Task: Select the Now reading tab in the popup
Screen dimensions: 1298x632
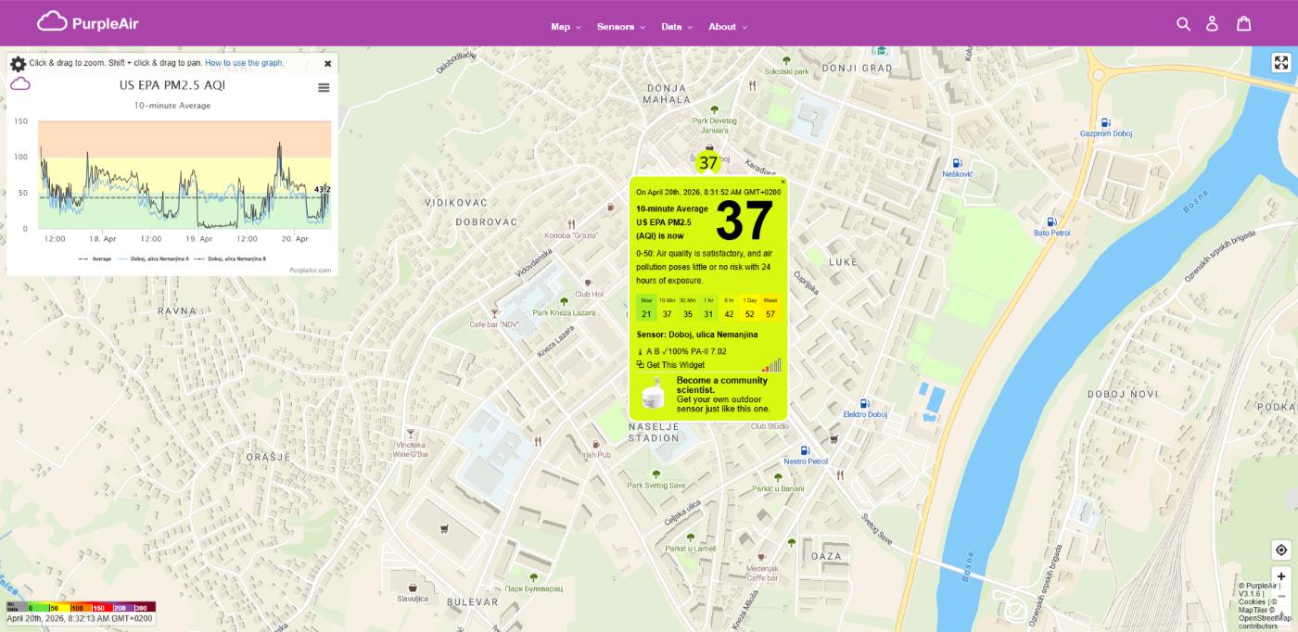Action: (x=646, y=308)
